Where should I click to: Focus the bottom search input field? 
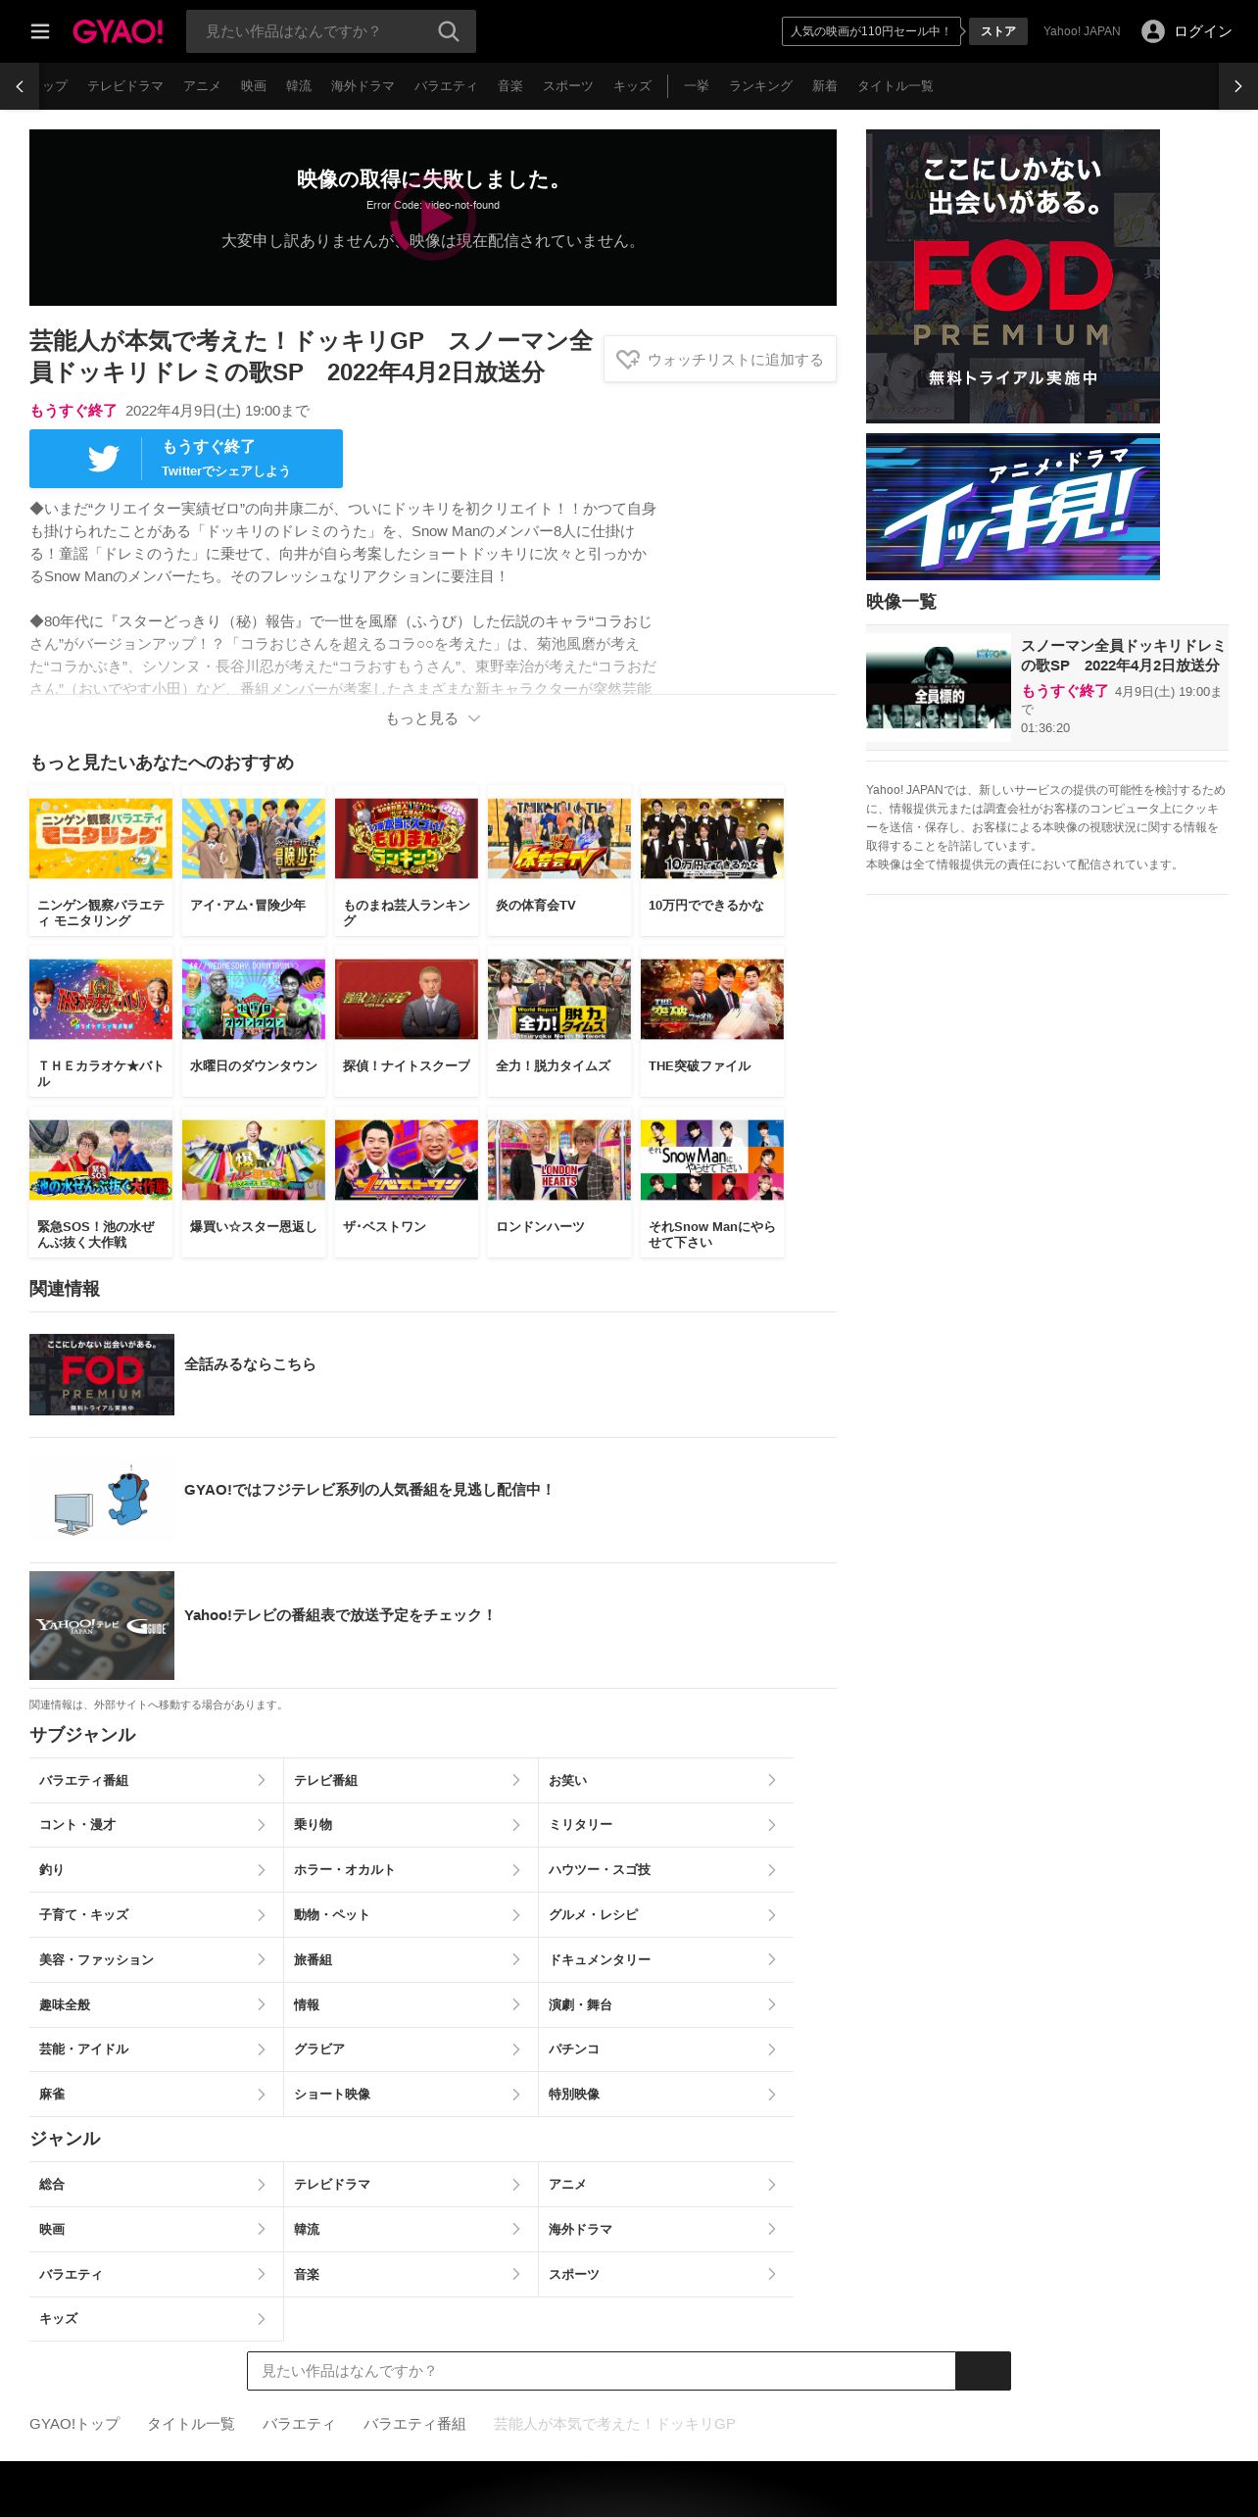point(602,2370)
